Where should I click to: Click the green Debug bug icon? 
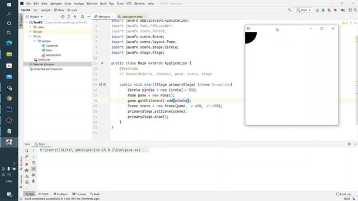point(323,10)
